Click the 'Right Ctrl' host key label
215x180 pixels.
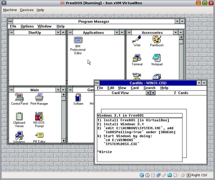coord(199,175)
